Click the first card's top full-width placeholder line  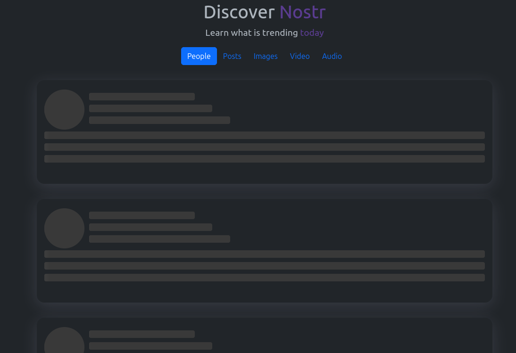coord(264,135)
